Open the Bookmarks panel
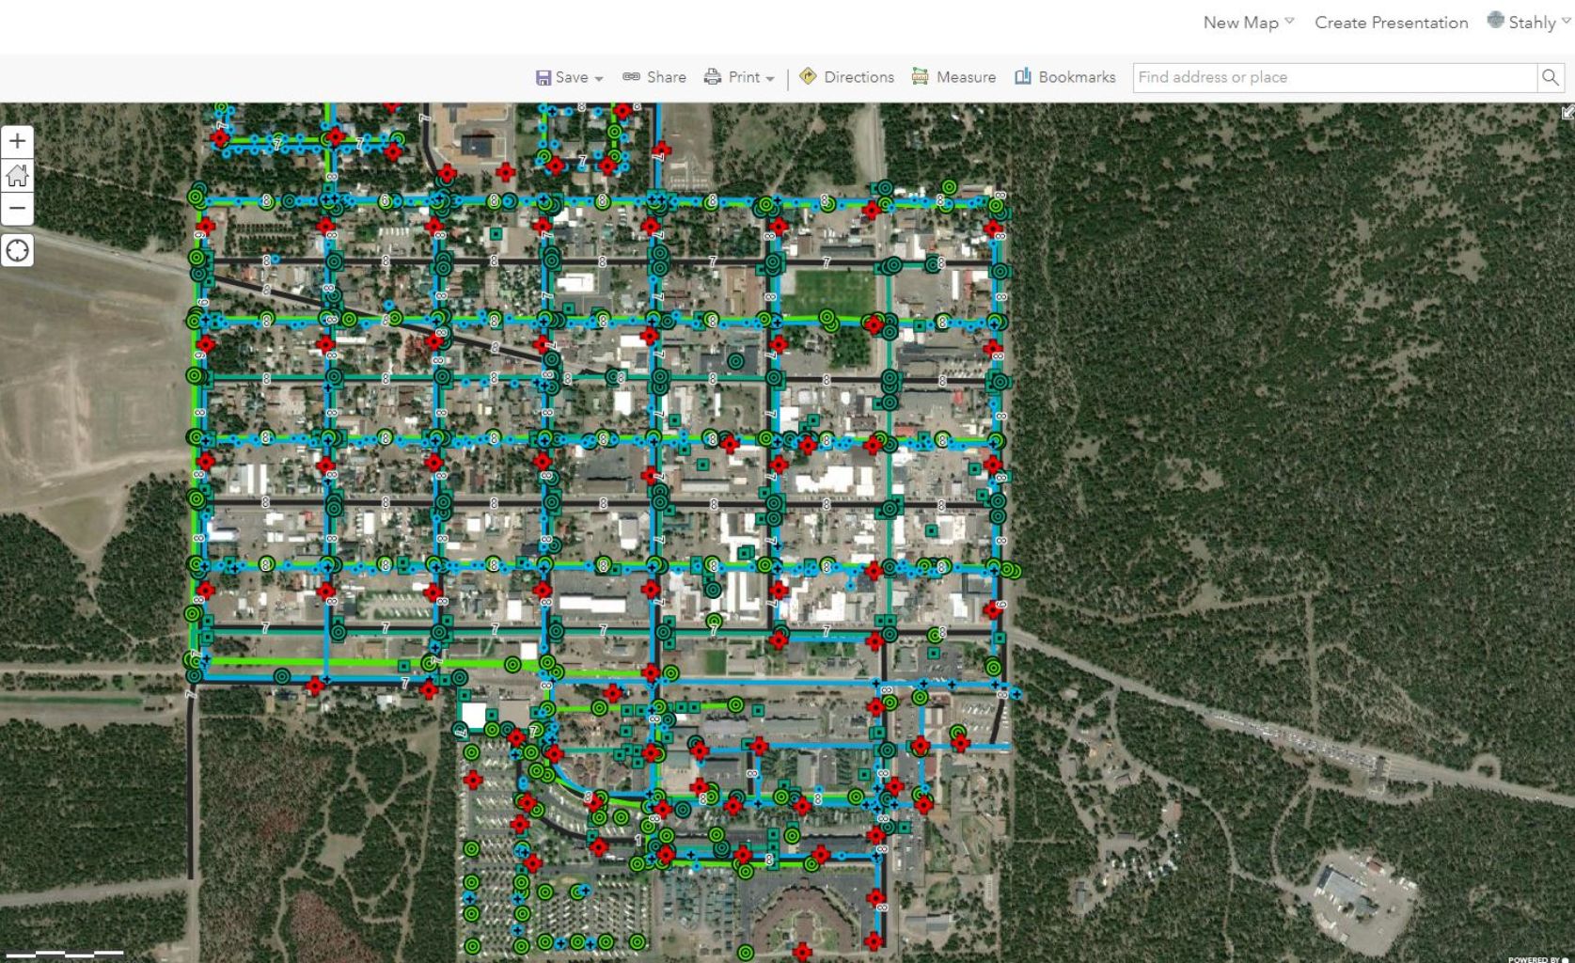This screenshot has width=1575, height=963. coord(1065,77)
